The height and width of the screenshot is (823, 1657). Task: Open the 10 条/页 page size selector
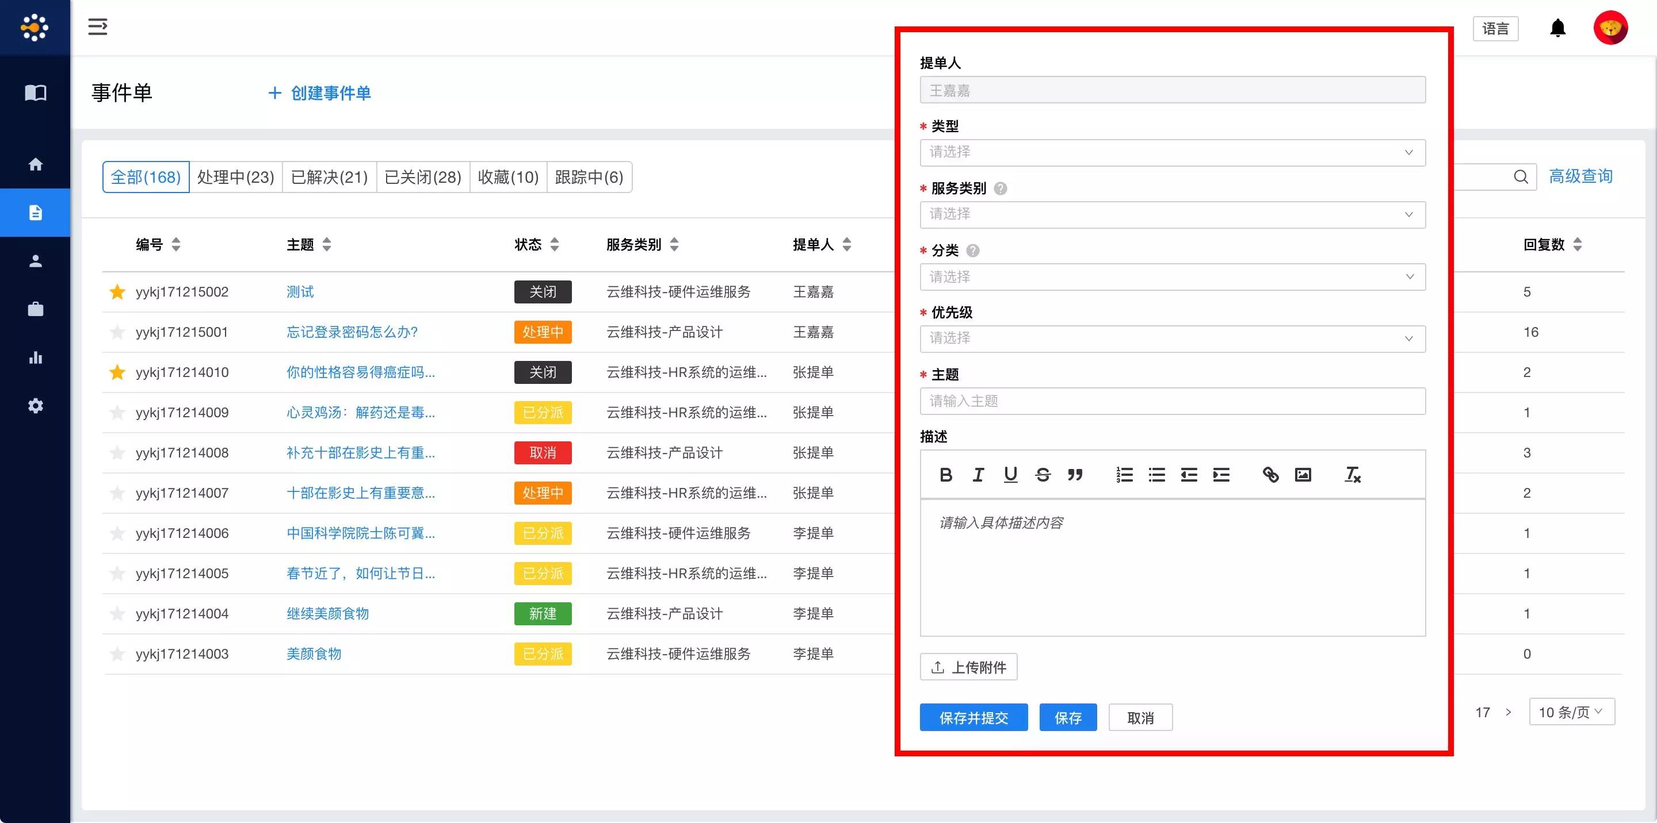[1571, 712]
